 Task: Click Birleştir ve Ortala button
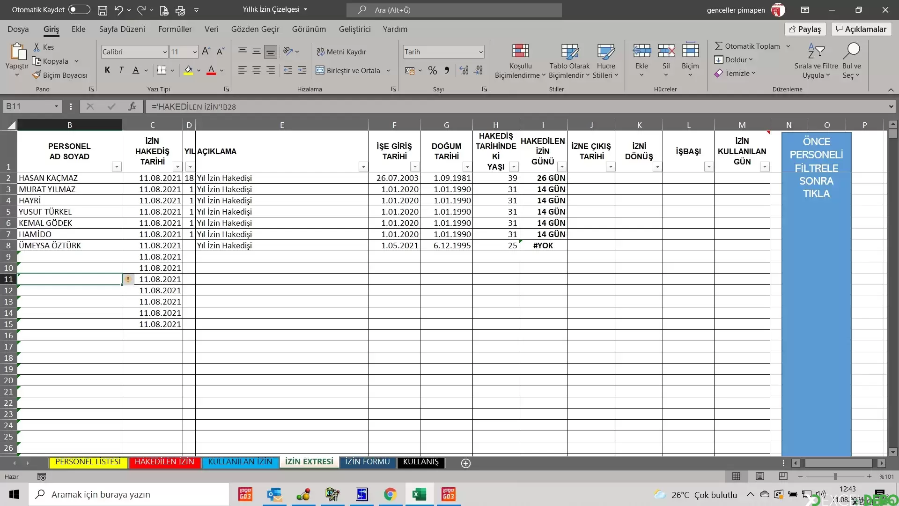pyautogui.click(x=348, y=70)
